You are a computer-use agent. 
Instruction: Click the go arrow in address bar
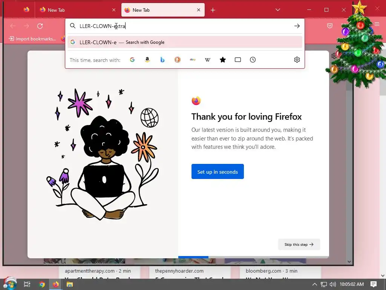pyautogui.click(x=297, y=26)
